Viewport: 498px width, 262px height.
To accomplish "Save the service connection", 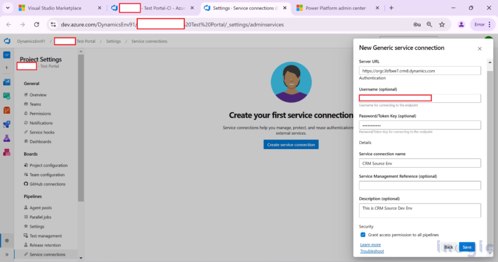I will point(467,247).
